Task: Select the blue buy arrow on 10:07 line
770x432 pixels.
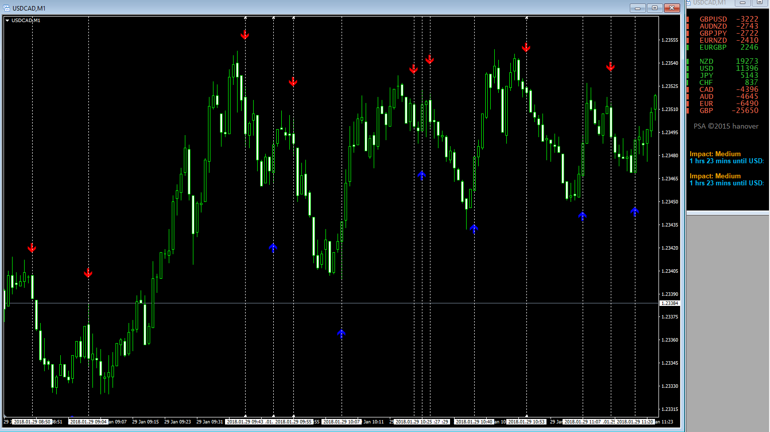Action: tap(342, 333)
